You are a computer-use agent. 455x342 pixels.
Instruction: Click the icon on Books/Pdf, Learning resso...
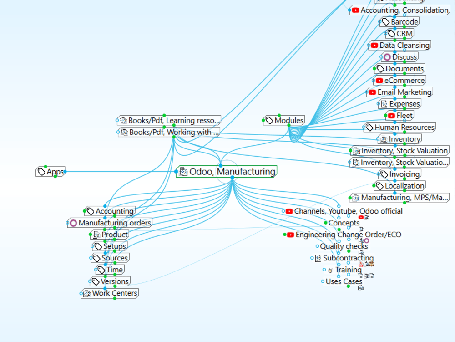tap(123, 121)
